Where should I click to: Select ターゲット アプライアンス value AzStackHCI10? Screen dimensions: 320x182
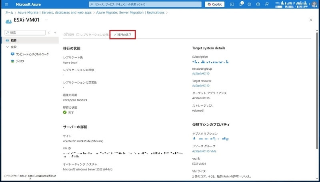pos(201,98)
